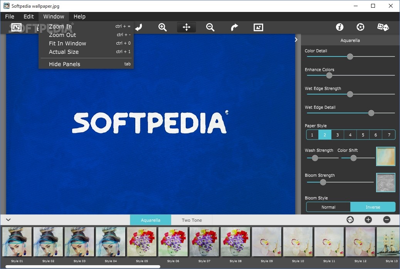This screenshot has width=400, height=269.
Task: Set Bloom Style to Normal
Action: [328, 207]
